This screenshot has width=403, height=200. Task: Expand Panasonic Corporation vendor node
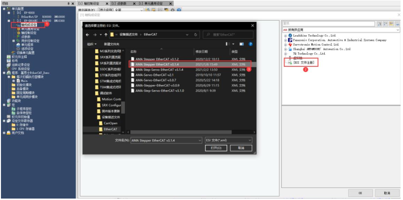click(x=285, y=40)
